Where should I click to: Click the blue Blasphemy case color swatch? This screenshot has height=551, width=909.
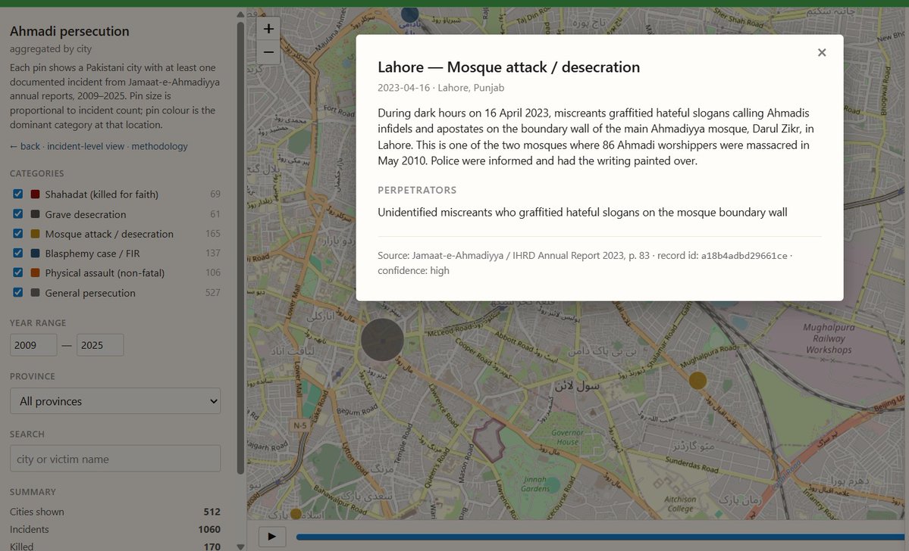pos(36,253)
